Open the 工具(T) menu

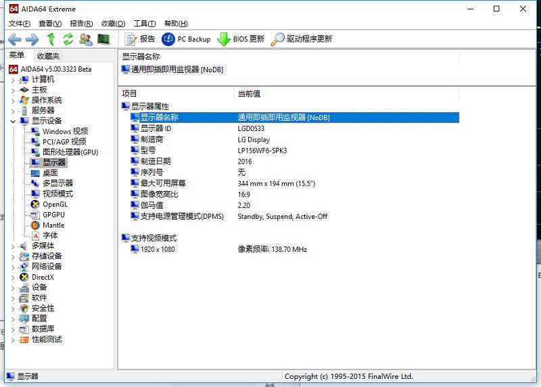[x=145, y=24]
